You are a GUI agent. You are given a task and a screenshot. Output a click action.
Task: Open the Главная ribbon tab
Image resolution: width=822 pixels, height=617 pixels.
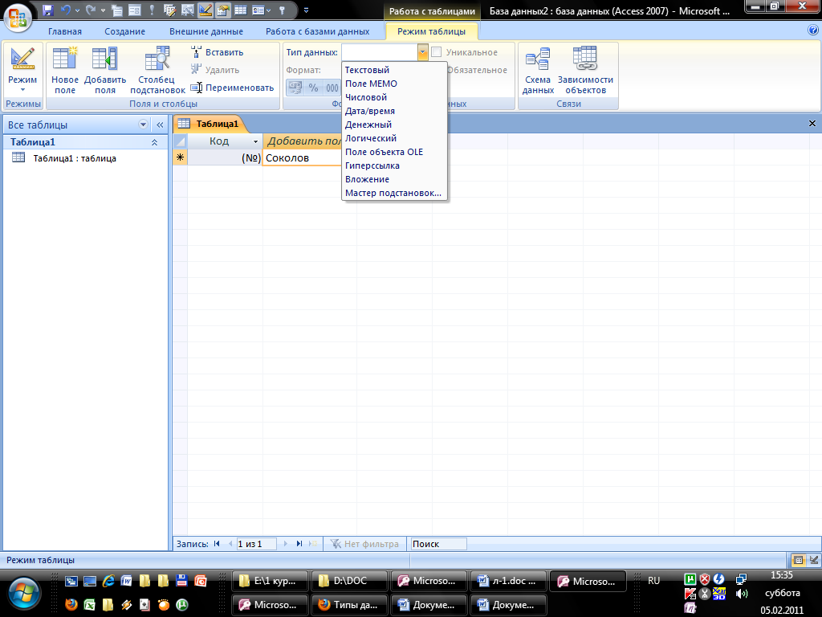tap(65, 31)
